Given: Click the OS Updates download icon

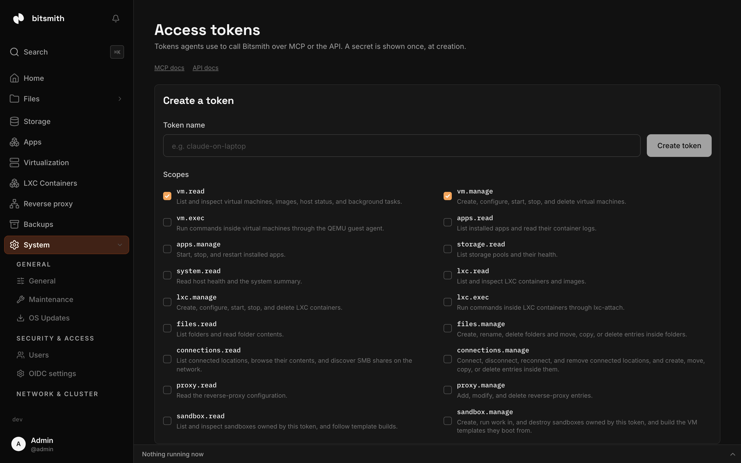Looking at the screenshot, I should tap(21, 318).
